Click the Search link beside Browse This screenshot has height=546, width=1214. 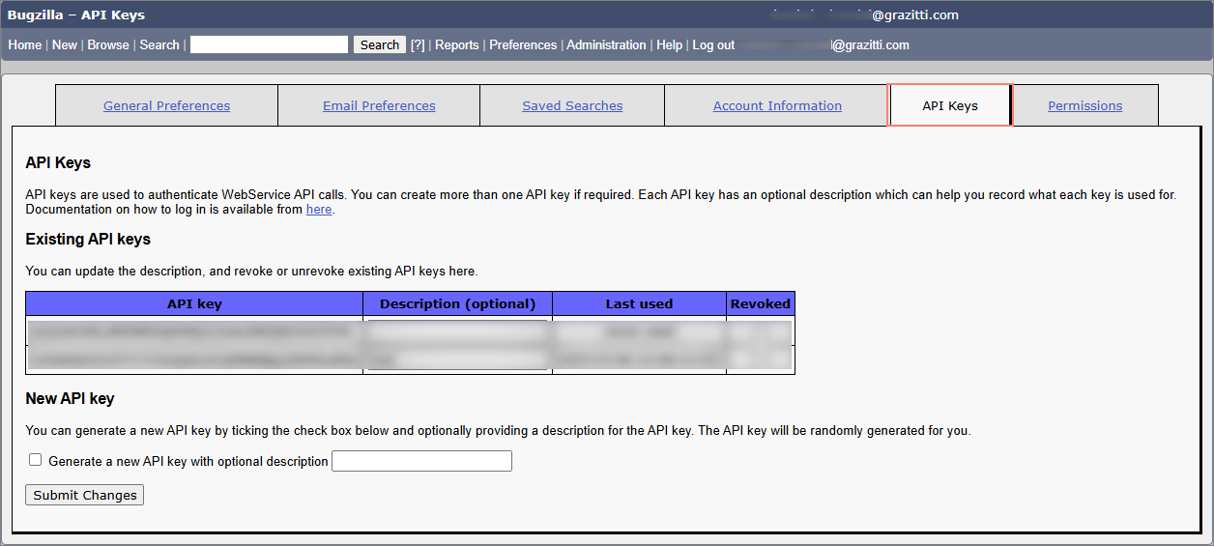pos(159,45)
